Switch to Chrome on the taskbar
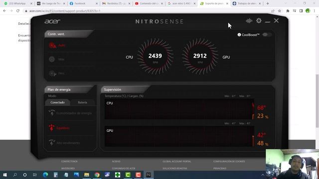This screenshot has width=319, height=179. (x=97, y=175)
